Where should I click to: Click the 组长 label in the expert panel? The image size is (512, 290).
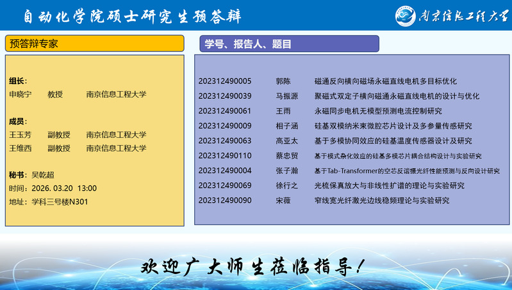point(18,81)
